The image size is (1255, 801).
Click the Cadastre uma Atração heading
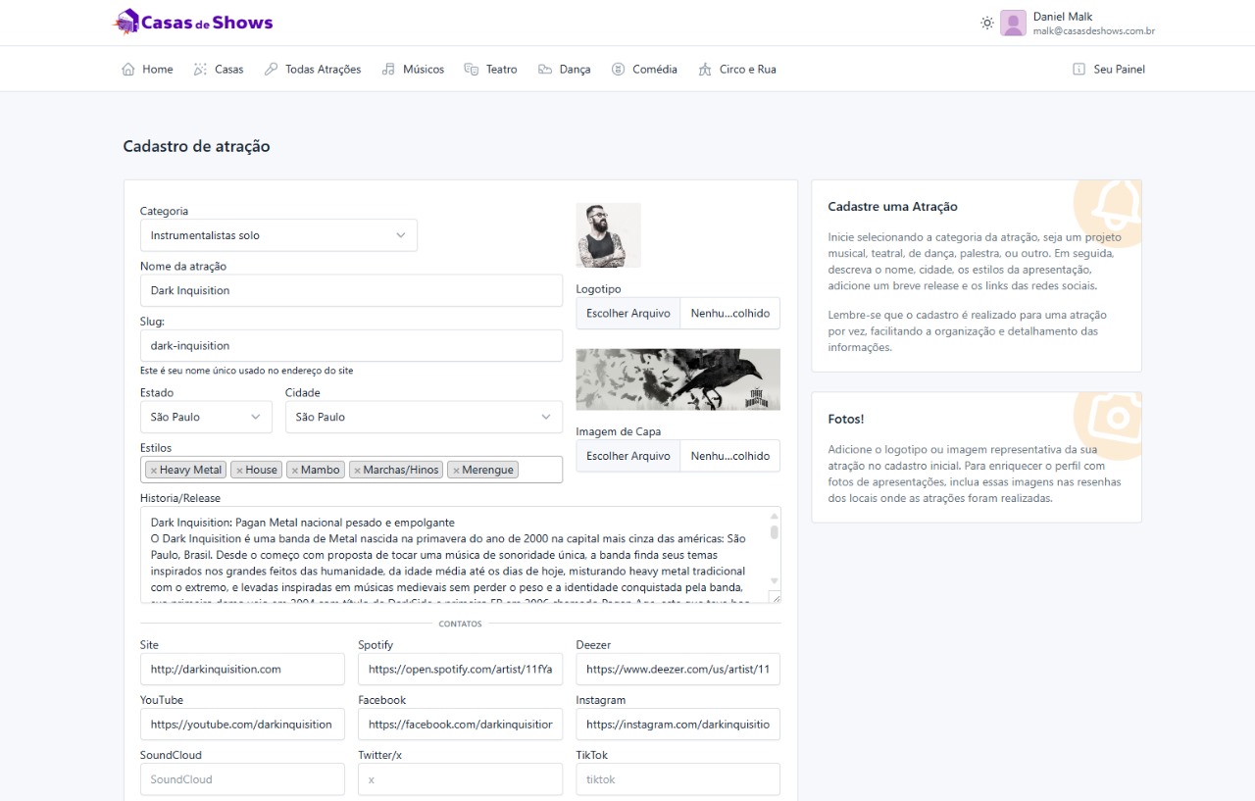pyautogui.click(x=892, y=207)
